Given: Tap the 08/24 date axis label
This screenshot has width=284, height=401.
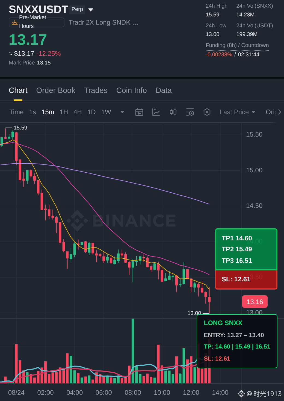Looking at the screenshot, I should tap(16, 393).
